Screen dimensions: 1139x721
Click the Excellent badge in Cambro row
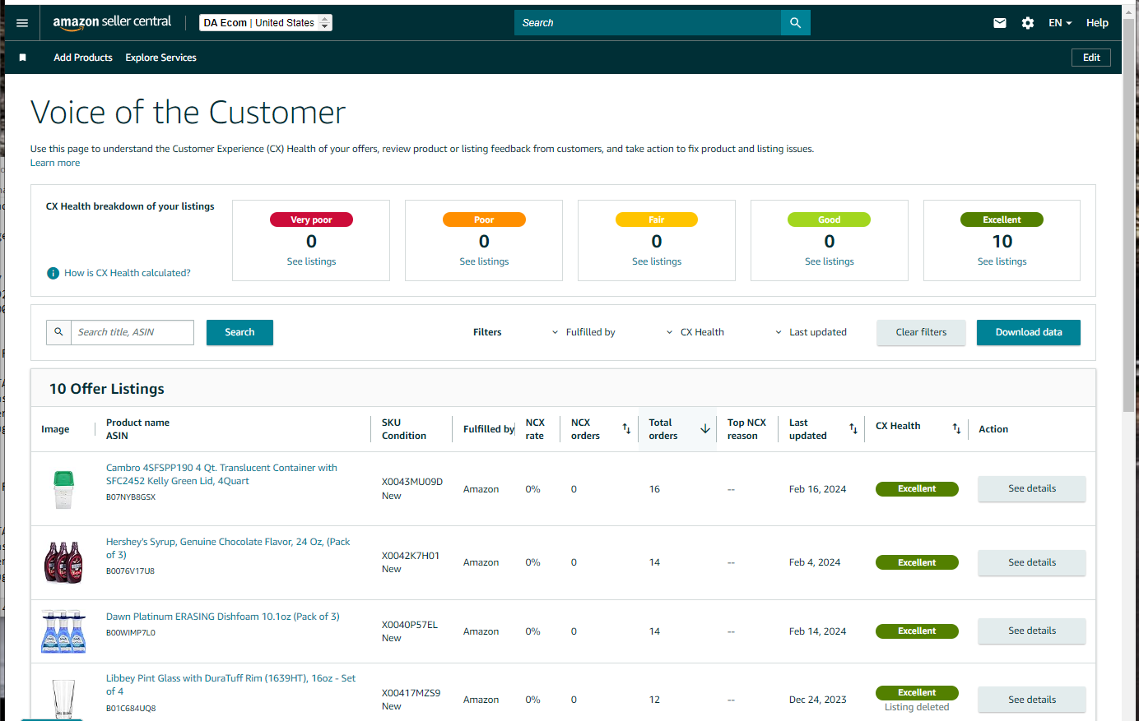click(917, 489)
